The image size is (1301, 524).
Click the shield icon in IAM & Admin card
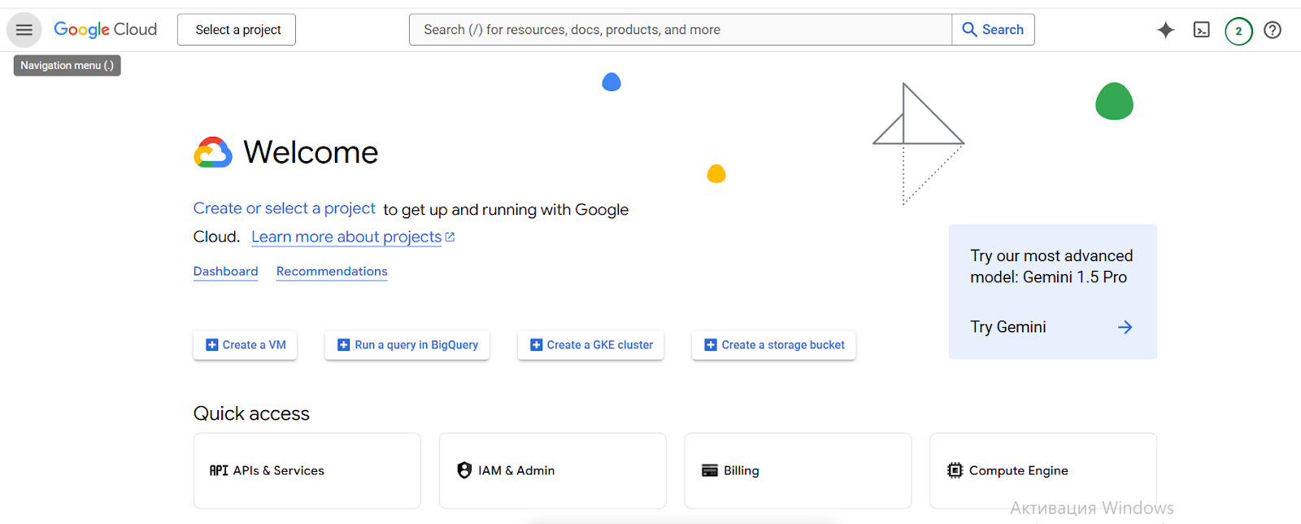(464, 470)
